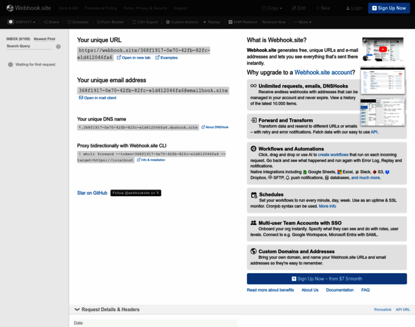
Task: Open Read more about benefits
Action: coord(270,290)
